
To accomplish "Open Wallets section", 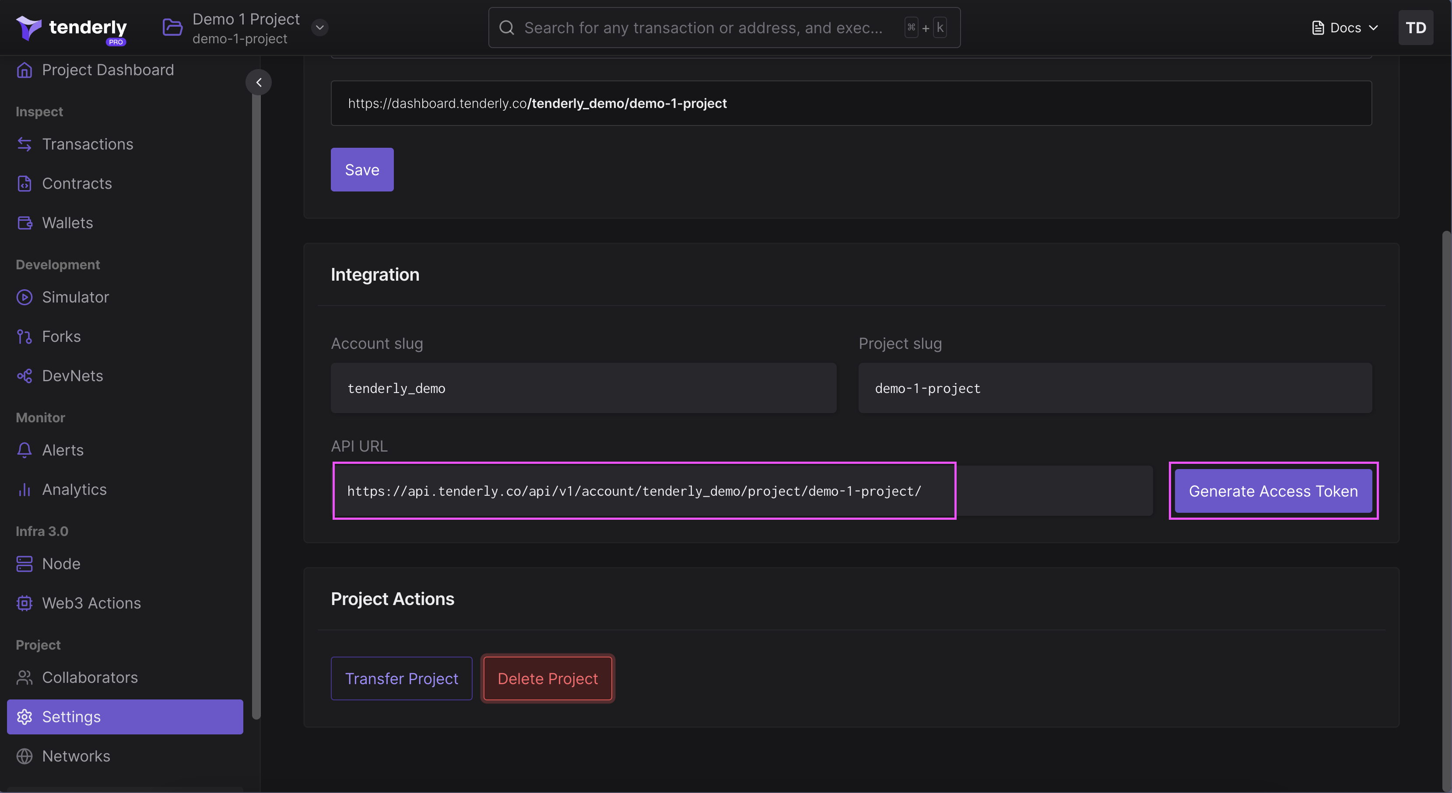I will tap(68, 223).
